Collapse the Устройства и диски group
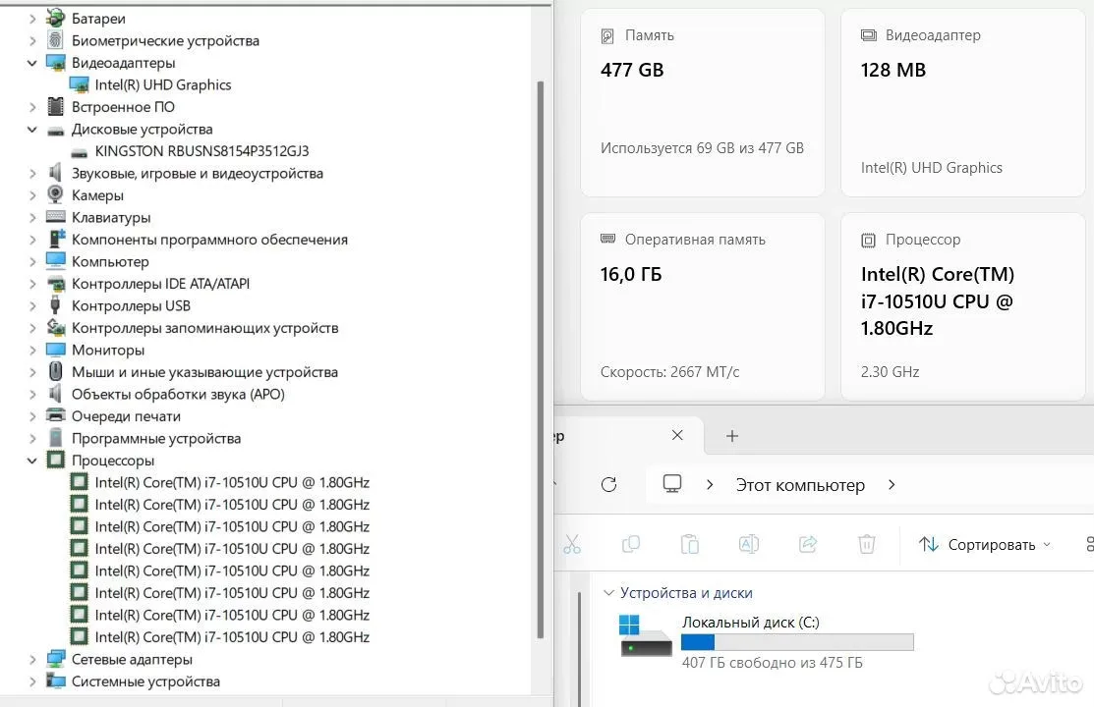 tap(608, 593)
